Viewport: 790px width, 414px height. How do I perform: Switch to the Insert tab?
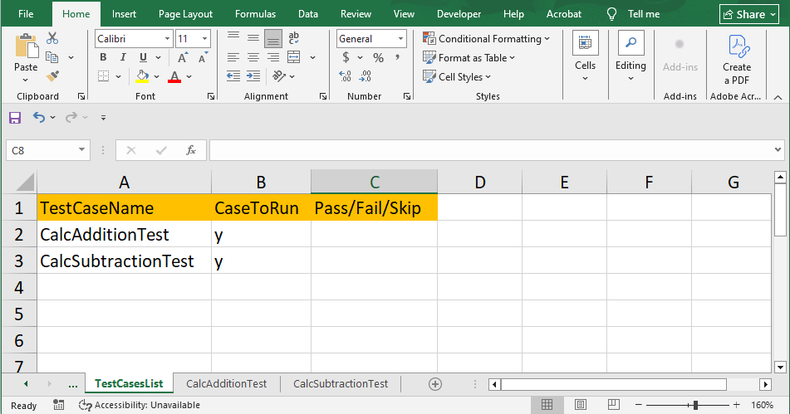pos(124,14)
